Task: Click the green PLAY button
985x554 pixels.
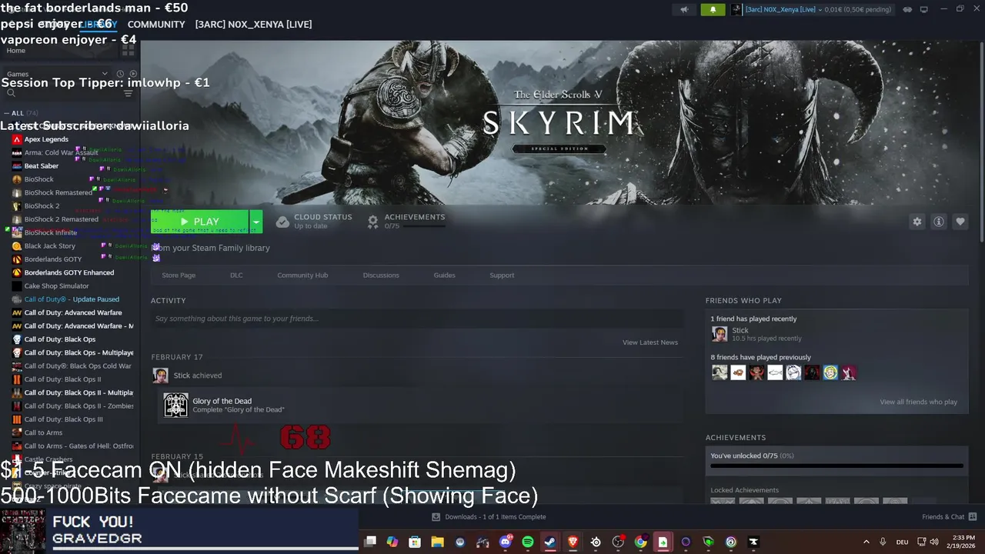Action: [200, 222]
